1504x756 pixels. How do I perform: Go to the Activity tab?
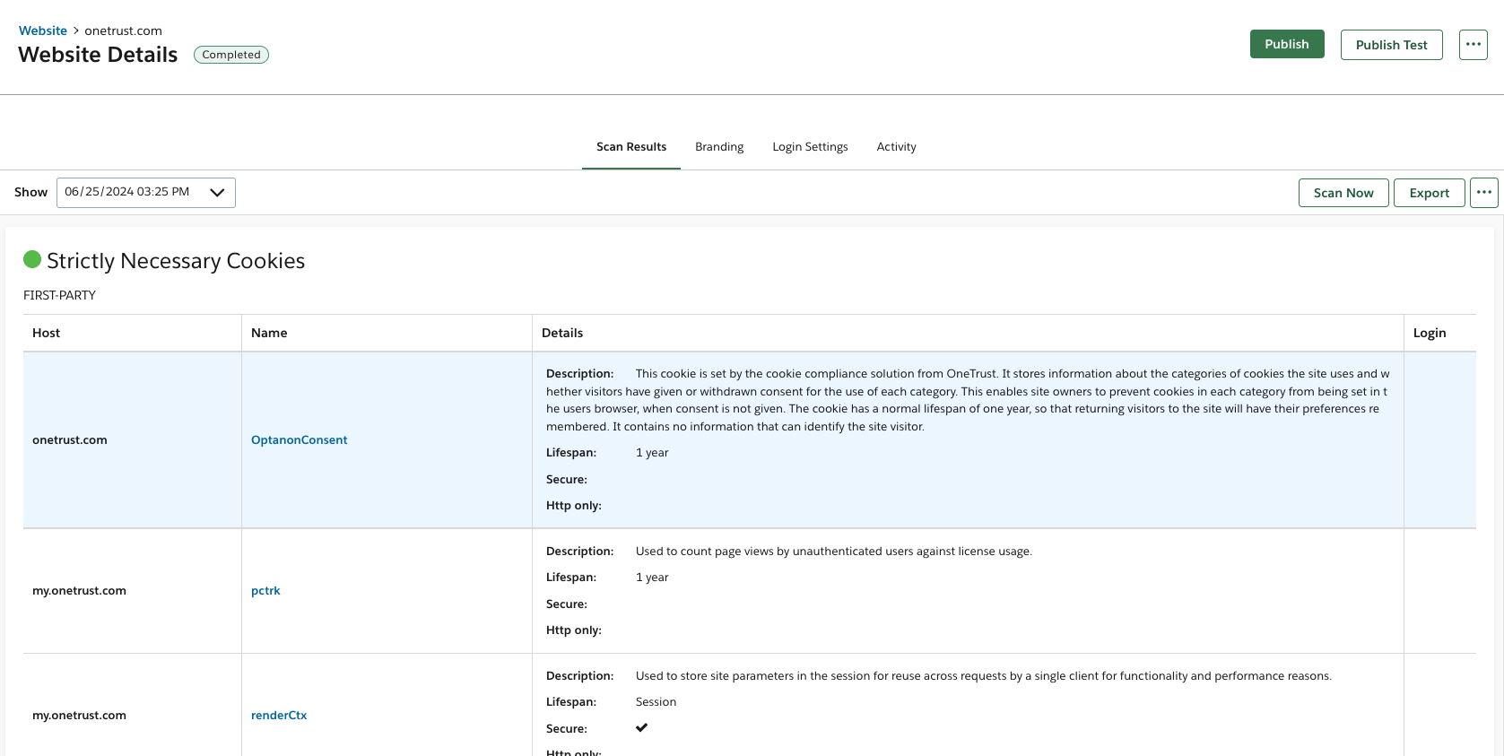896,147
